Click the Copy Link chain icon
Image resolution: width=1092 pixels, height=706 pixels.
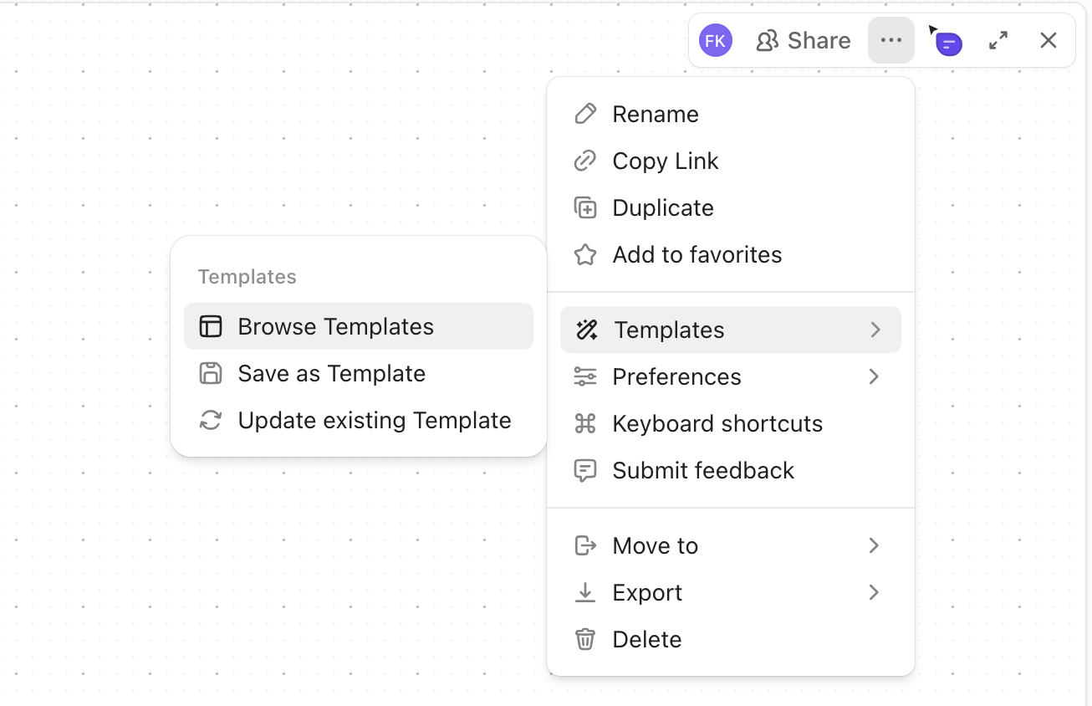click(585, 161)
